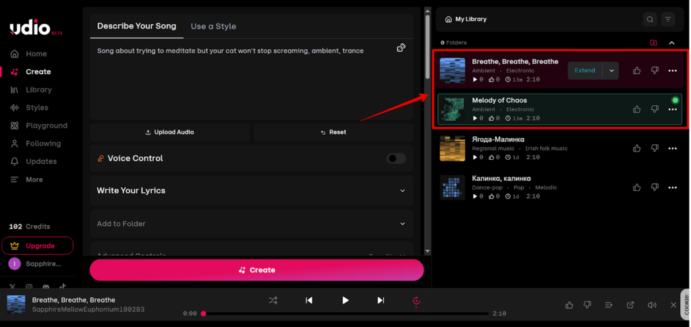The width and height of the screenshot is (691, 327).
Task: Open track page via external link icon
Action: [x=630, y=305]
